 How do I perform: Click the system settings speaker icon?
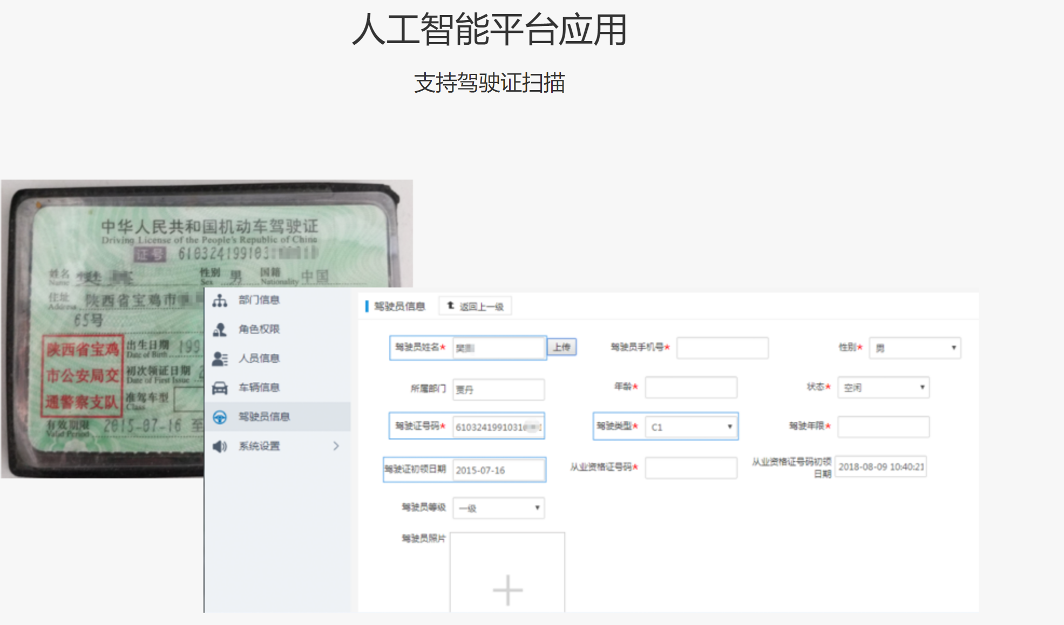(x=220, y=446)
